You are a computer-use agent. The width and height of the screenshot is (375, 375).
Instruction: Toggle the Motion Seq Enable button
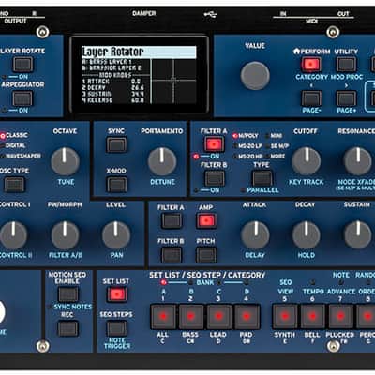pyautogui.click(x=67, y=294)
